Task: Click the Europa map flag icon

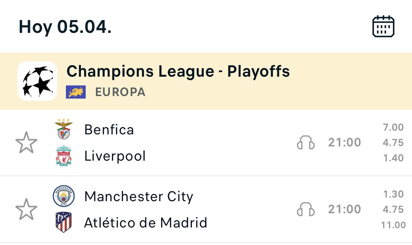Action: click(x=76, y=92)
